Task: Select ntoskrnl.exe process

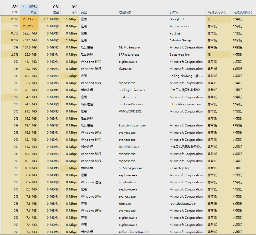Action: 128,182
